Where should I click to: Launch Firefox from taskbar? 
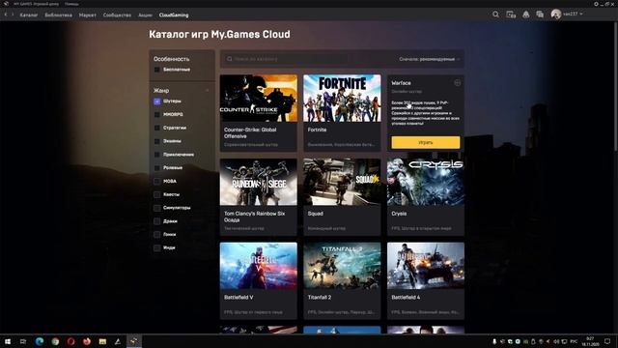pos(87,341)
